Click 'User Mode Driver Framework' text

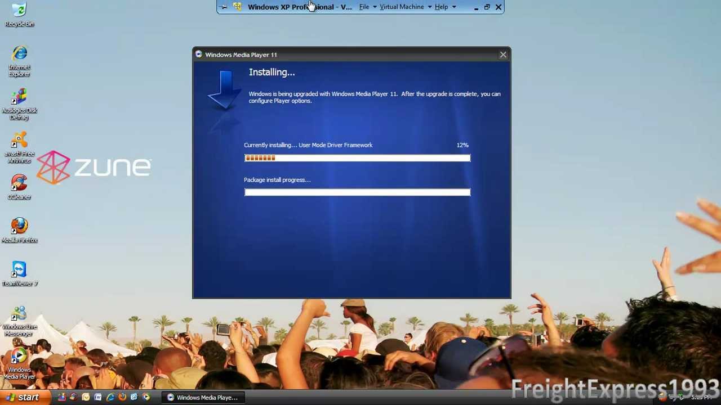pos(336,145)
